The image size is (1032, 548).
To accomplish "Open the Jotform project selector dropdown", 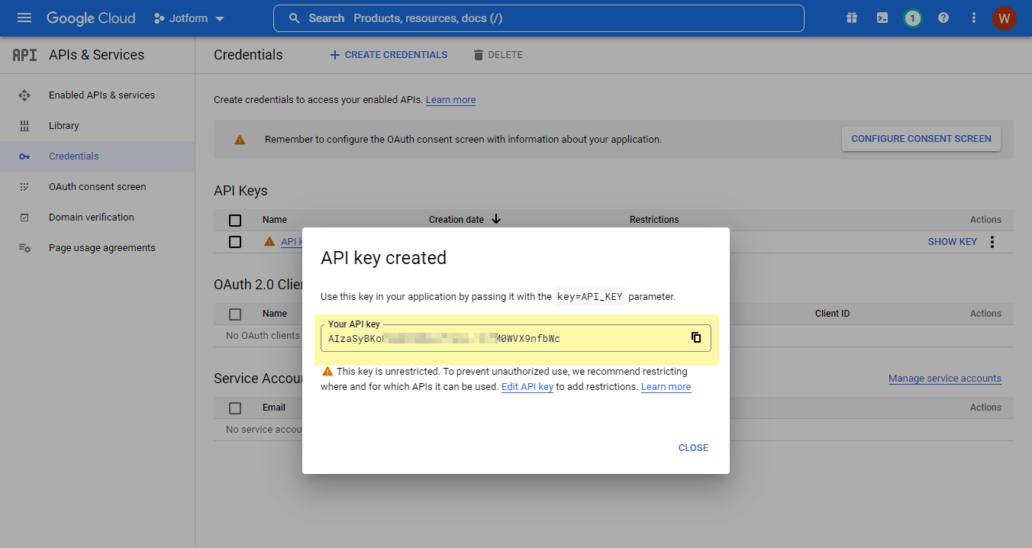I will (189, 18).
